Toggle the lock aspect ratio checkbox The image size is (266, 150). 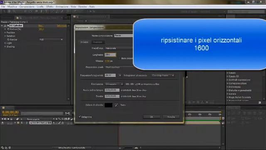point(119,58)
